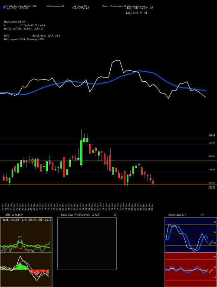Click the ADX (MGR) 30.8, 12.8, 24.3 line
The height and width of the screenshot is (287, 217).
tap(32, 36)
